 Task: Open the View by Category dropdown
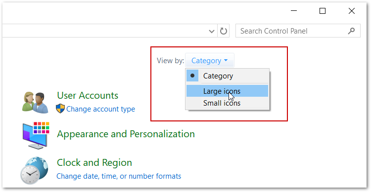pos(210,60)
